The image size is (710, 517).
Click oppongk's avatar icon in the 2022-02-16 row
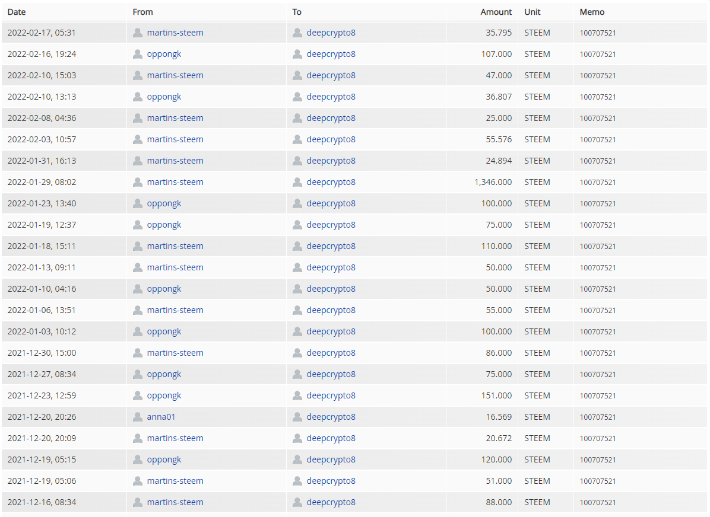click(x=138, y=54)
